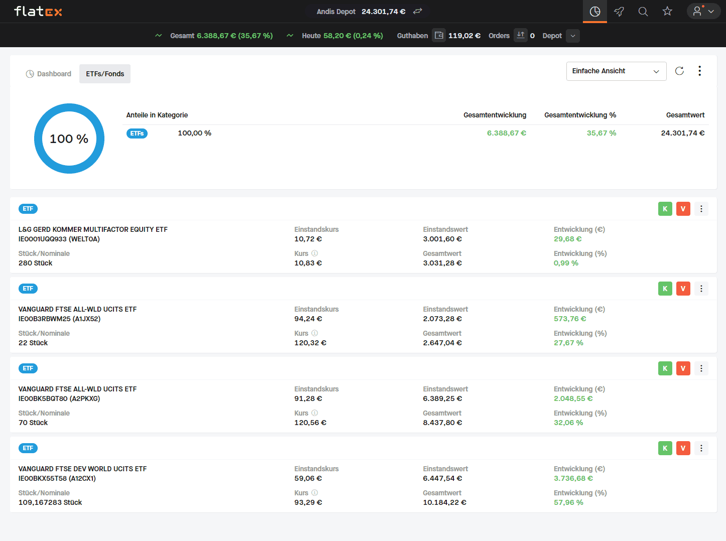This screenshot has width=726, height=541.
Task: Sell Vanguard All-World A1JX52 via V button
Action: click(683, 289)
